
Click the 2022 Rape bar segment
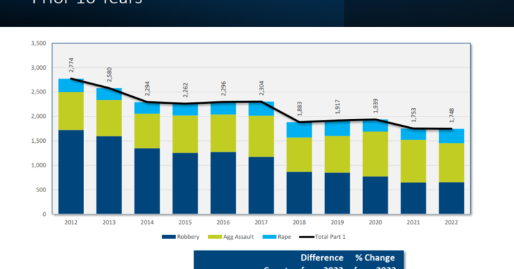coord(451,135)
